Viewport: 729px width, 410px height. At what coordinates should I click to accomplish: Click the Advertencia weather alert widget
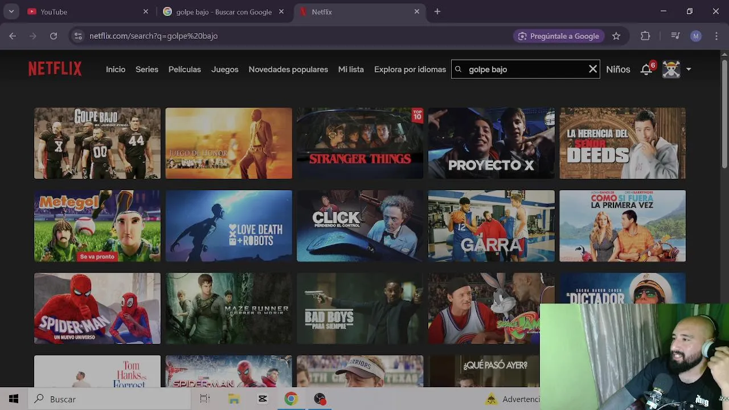513,399
